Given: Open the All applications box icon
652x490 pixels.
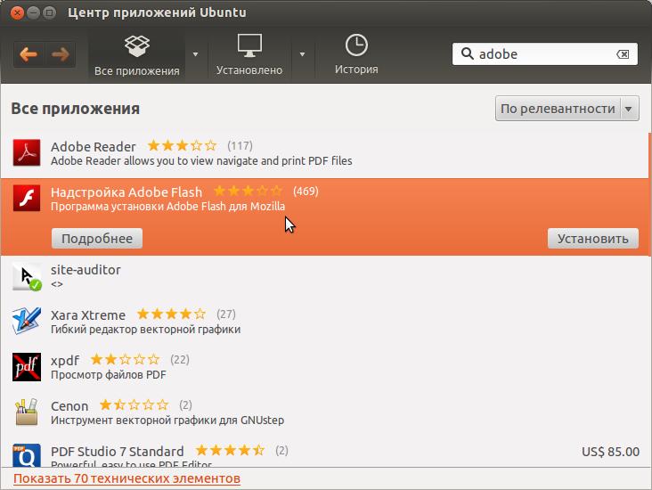Looking at the screenshot, I should click(x=137, y=45).
